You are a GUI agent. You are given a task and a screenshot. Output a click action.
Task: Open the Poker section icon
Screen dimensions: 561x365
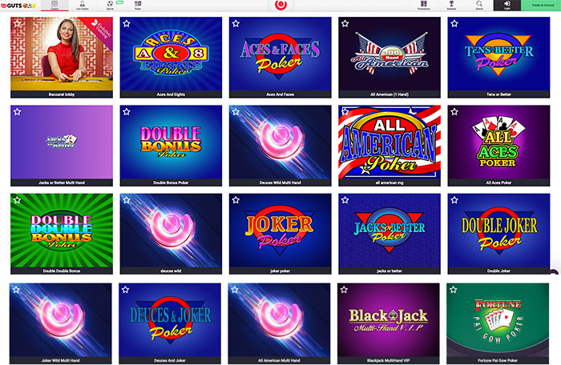(x=138, y=6)
